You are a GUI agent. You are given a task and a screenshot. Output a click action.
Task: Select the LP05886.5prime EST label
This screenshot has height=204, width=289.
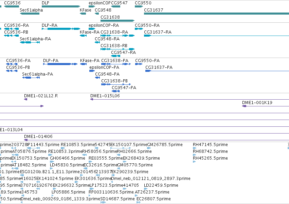[68, 192]
